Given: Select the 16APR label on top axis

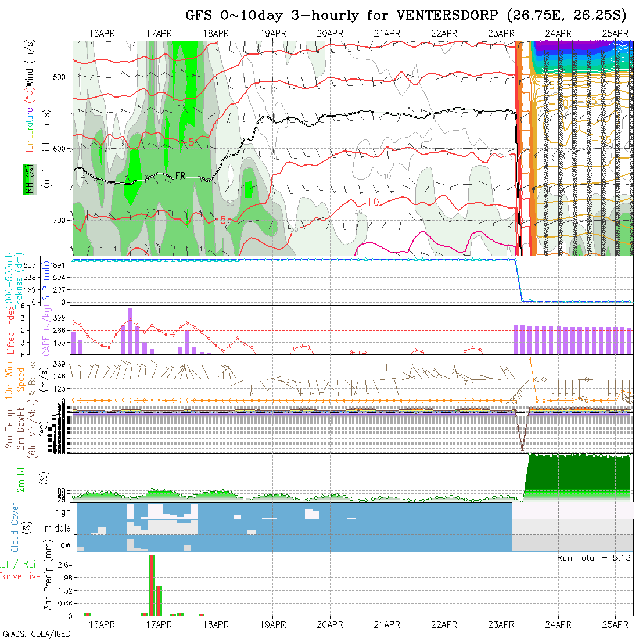Looking at the screenshot, I should tap(102, 34).
